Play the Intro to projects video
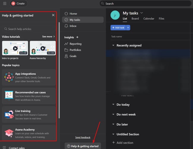Screen dimensions: 193x149 tap(15, 48)
